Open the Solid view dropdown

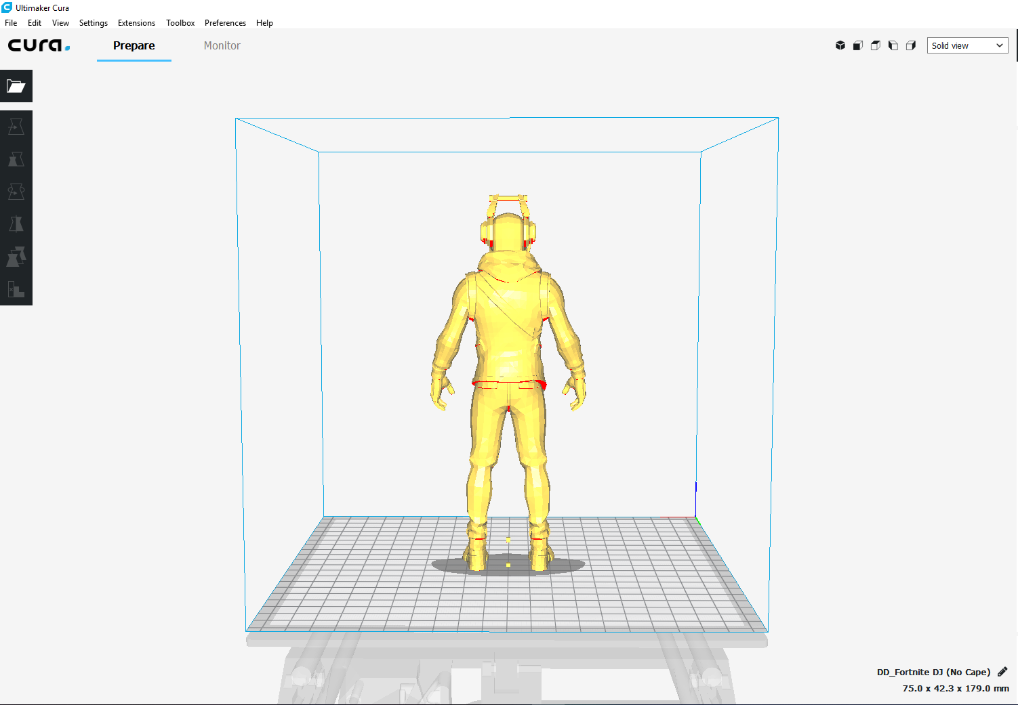click(x=967, y=45)
